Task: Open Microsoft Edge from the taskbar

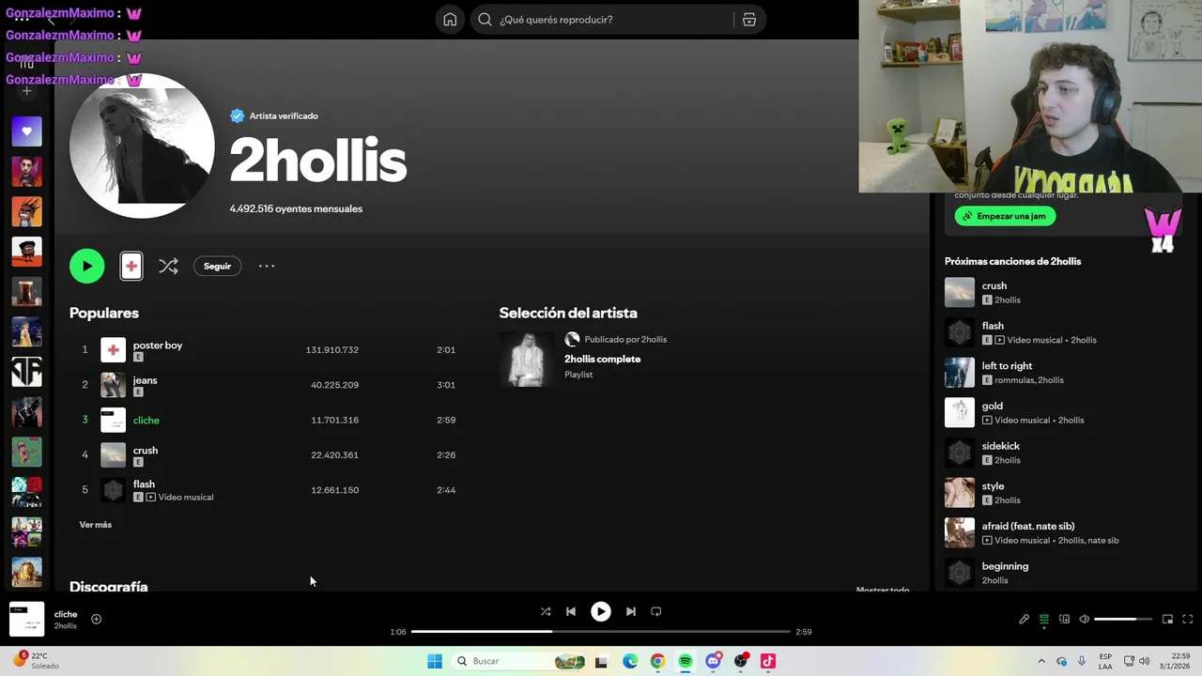Action: (630, 661)
